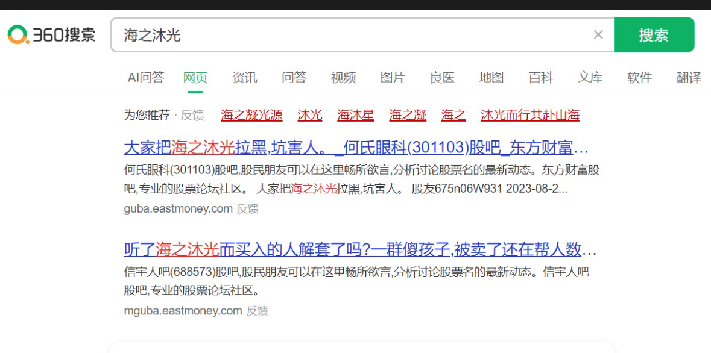Open the 图片 tab
The width and height of the screenshot is (711, 353).
pos(393,78)
